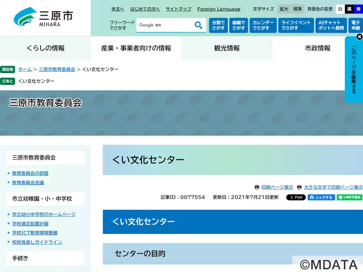The width and height of the screenshot is (363, 272).
Task: Open the AIチャットボットへ質問 button
Action: click(331, 25)
